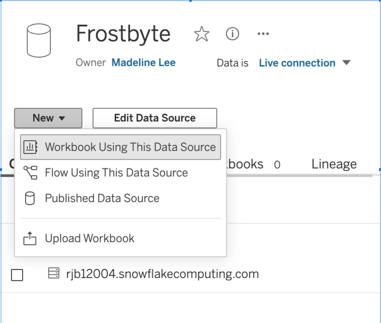Expand the Live connection dropdown arrow
The height and width of the screenshot is (323, 381).
(346, 63)
